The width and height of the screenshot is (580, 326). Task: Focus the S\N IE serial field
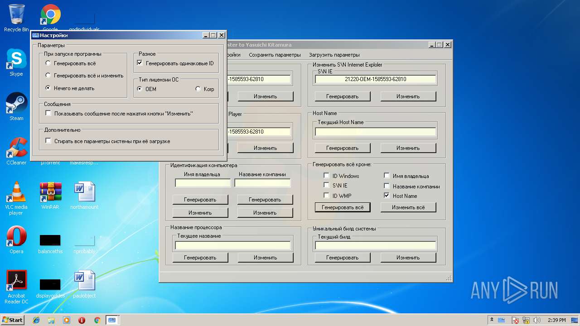376,79
